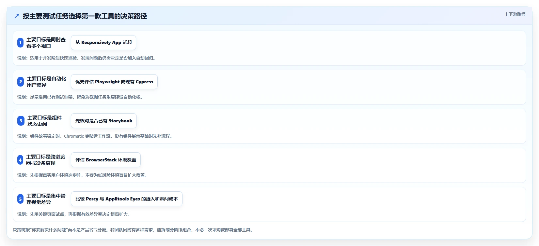Click the note 先根据真实用户环境选矩阵
Image resolution: width=539 pixels, height=246 pixels.
coord(83,175)
